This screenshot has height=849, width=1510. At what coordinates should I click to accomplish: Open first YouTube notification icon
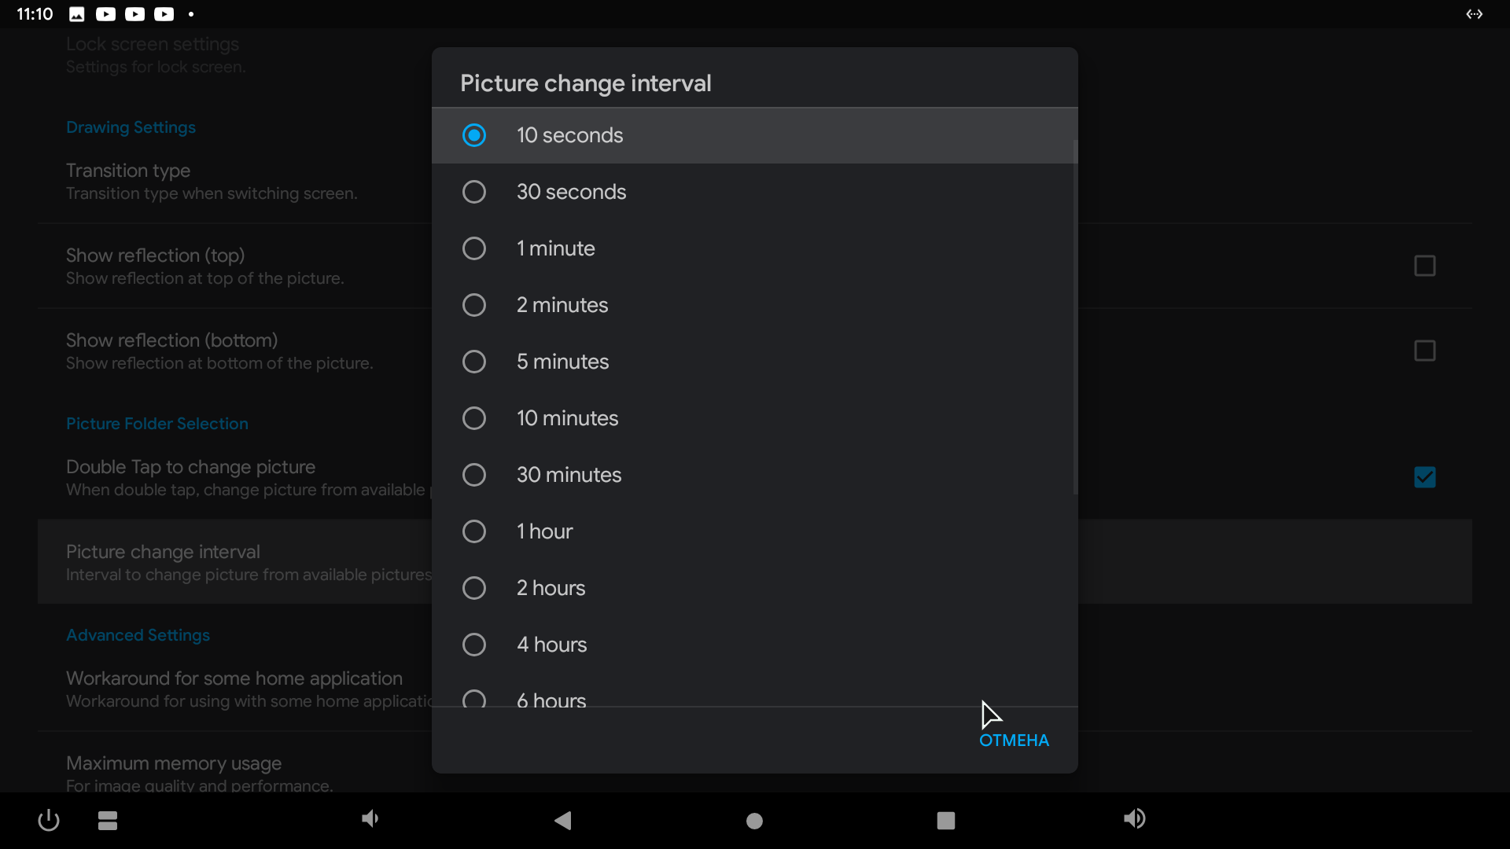[105, 14]
